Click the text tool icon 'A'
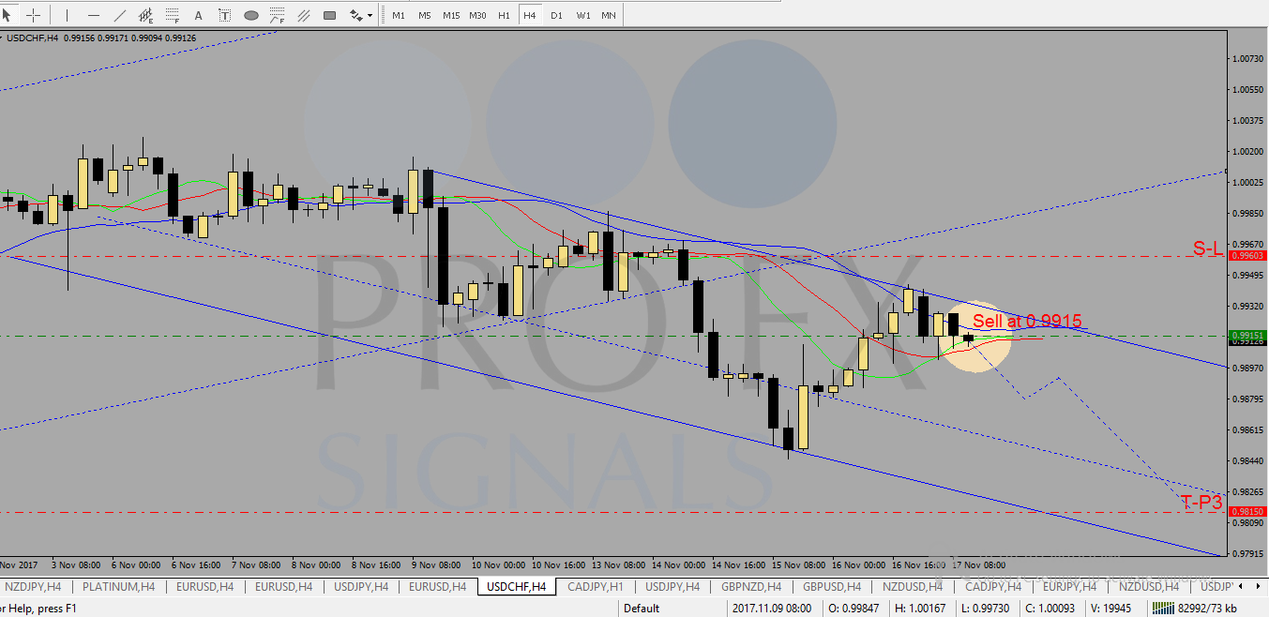Viewport: 1269px width, 617px height. [198, 15]
